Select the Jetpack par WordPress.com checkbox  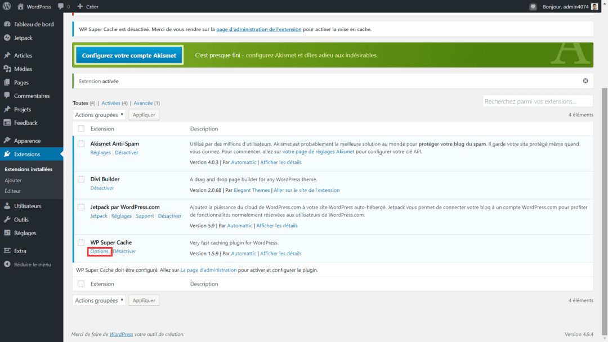click(81, 207)
